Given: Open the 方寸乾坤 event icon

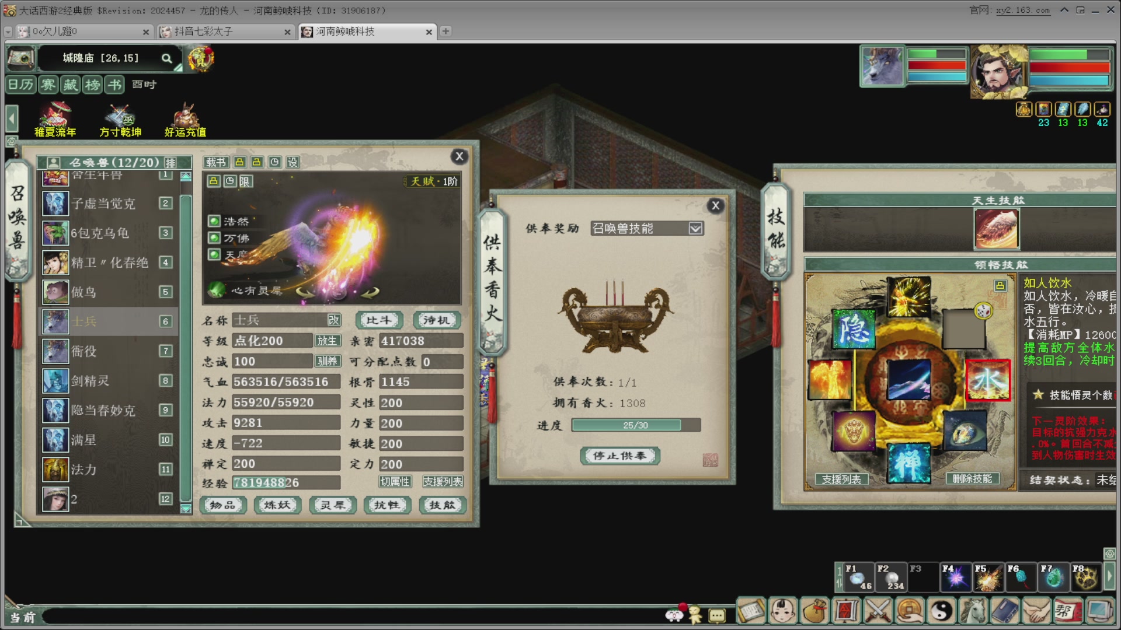Looking at the screenshot, I should [x=120, y=120].
